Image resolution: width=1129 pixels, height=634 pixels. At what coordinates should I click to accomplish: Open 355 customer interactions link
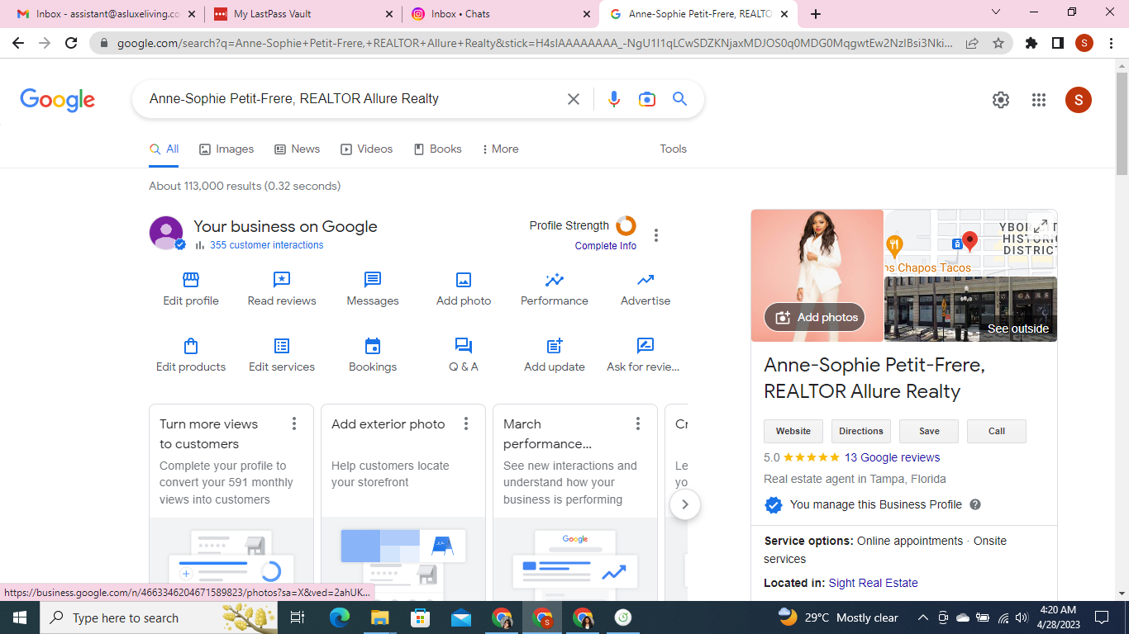(x=267, y=245)
